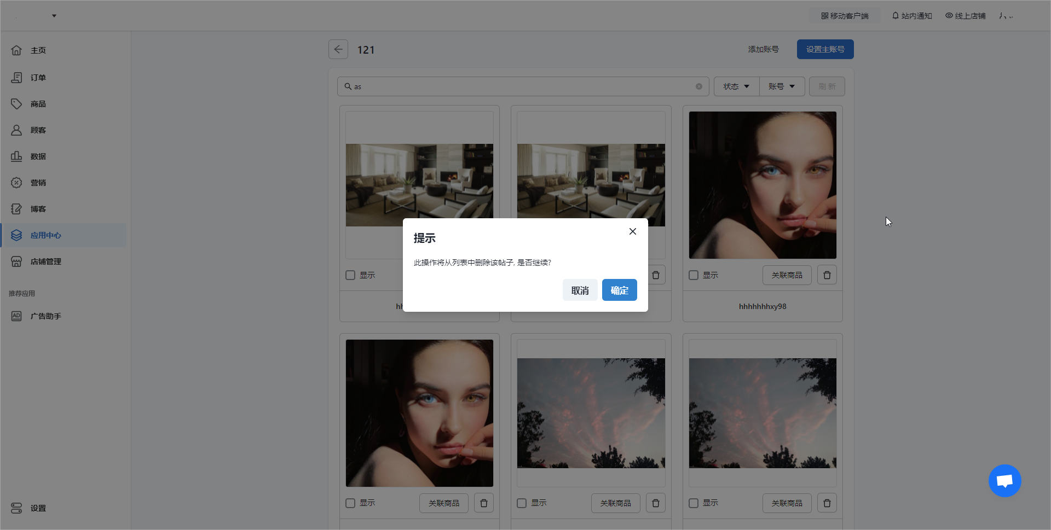Expand the 状态 filter dropdown
The width and height of the screenshot is (1051, 530).
pos(736,86)
